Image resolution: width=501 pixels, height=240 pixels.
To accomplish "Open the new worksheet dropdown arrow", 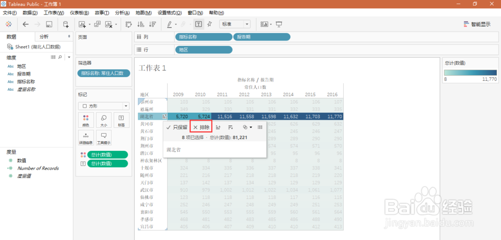I will (90, 25).
